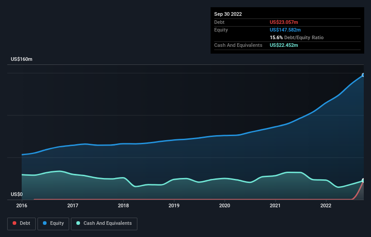Click the Sep 30 2022 tooltip date
The width and height of the screenshot is (371, 237).
pos(228,14)
